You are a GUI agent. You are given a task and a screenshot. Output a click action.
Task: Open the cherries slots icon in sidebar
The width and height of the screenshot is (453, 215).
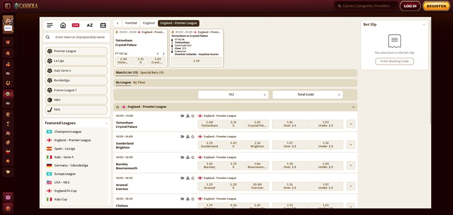pyautogui.click(x=8, y=65)
